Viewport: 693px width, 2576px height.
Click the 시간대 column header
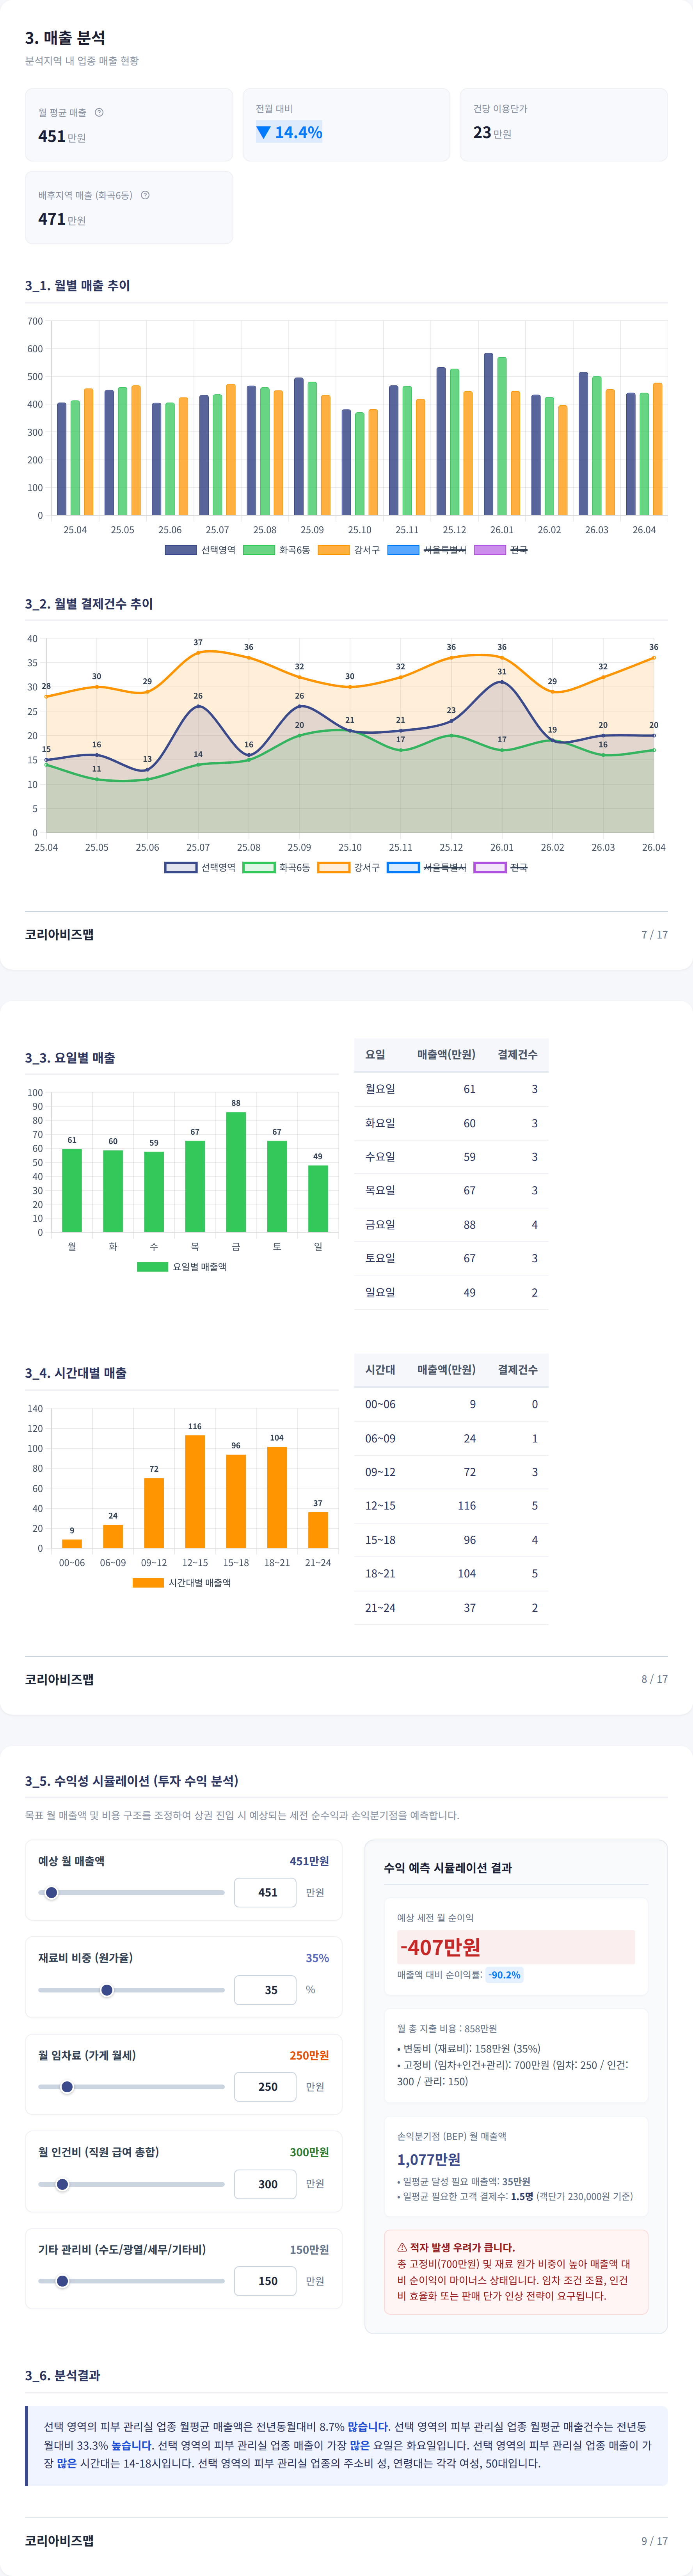tap(380, 1369)
